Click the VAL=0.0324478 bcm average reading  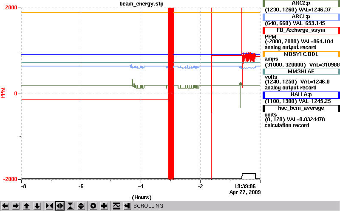pyautogui.click(x=306, y=119)
